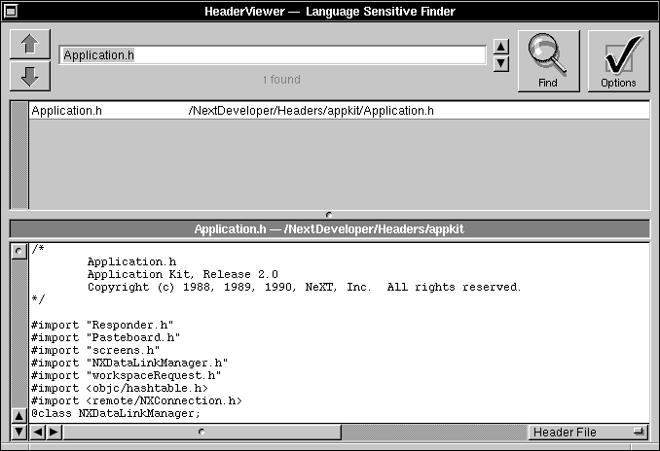Click the search history down stepper arrow
Viewport: 660px width, 451px height.
pos(501,63)
